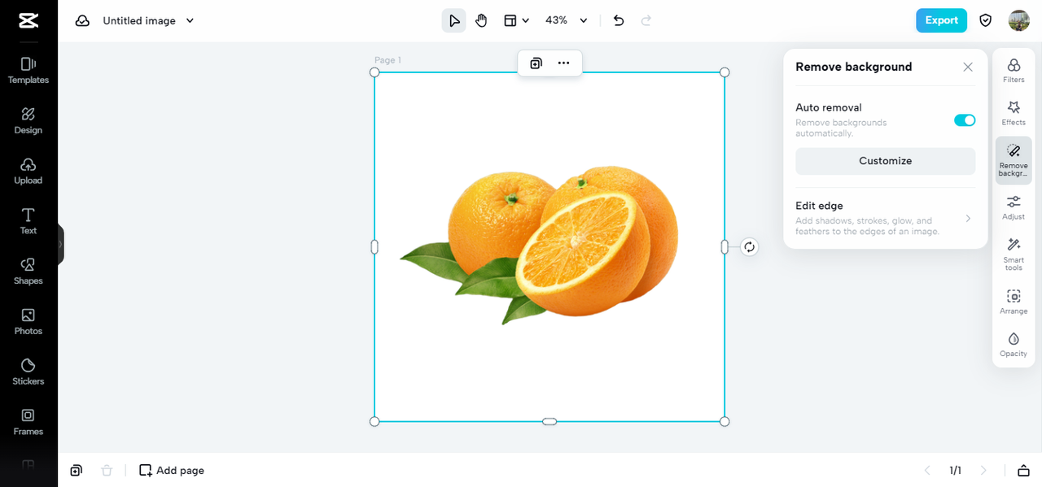Close the Remove background panel
The image size is (1042, 487).
[968, 67]
